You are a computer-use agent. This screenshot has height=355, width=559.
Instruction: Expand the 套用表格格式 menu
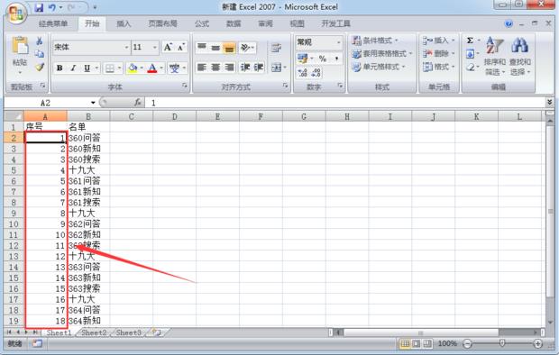tap(381, 53)
